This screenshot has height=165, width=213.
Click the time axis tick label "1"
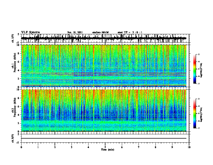38,147
